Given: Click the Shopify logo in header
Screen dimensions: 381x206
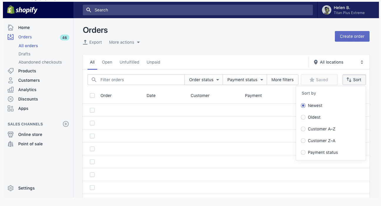Looking at the screenshot, I should pyautogui.click(x=22, y=10).
